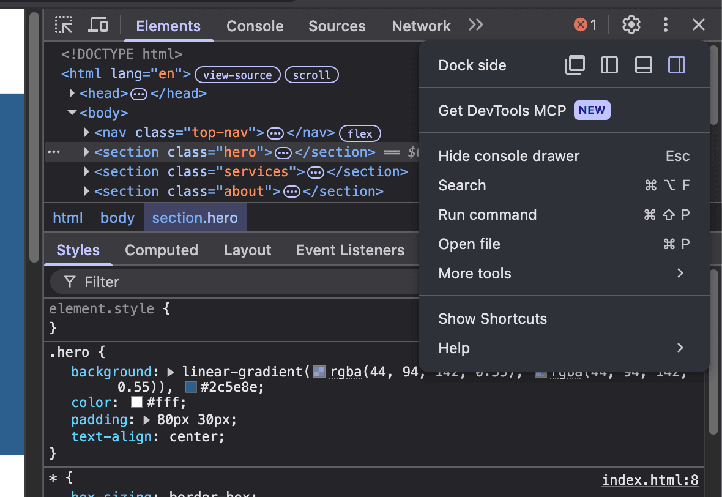Select html in the breadcrumb bar
The width and height of the screenshot is (722, 497).
pyautogui.click(x=68, y=217)
